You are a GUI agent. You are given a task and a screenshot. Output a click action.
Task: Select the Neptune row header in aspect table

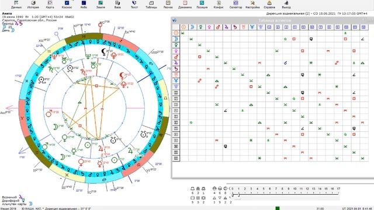pyautogui.click(x=176, y=80)
